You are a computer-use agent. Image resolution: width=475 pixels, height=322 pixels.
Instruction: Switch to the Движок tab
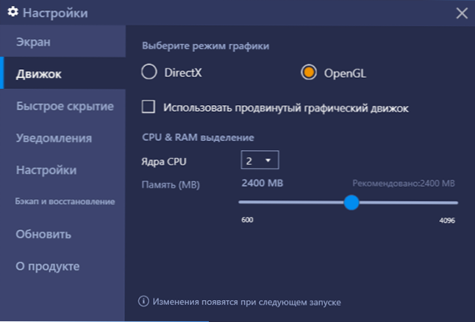click(x=63, y=74)
